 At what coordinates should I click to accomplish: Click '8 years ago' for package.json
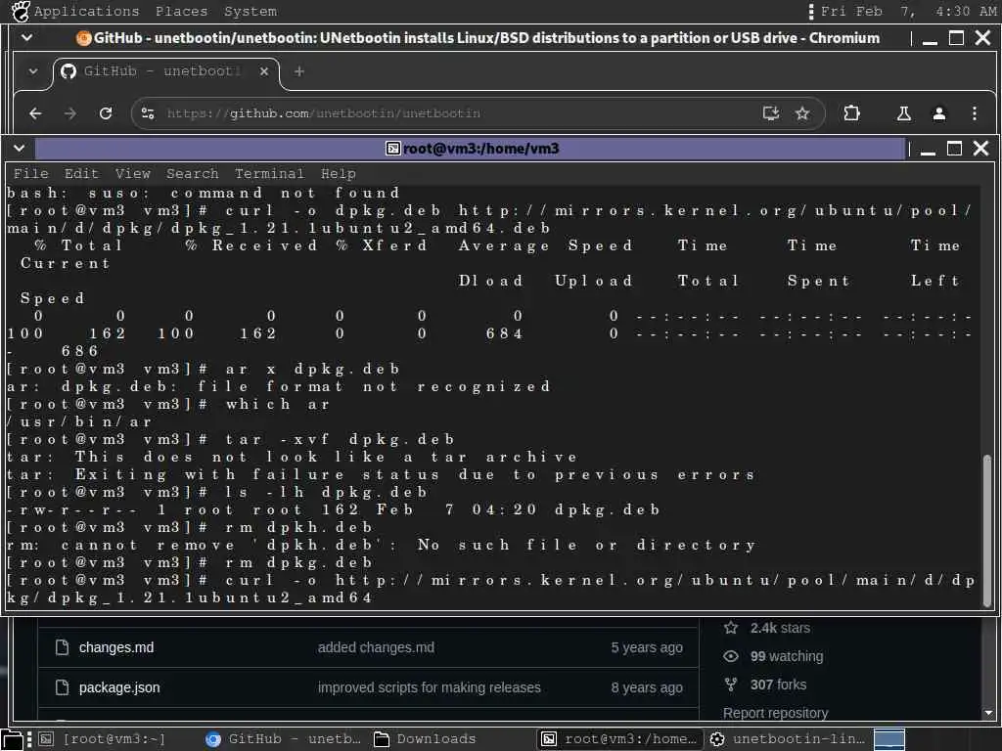tap(646, 687)
